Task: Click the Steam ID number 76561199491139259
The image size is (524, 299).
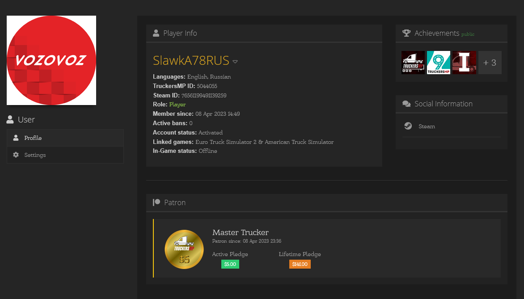Action: point(204,95)
